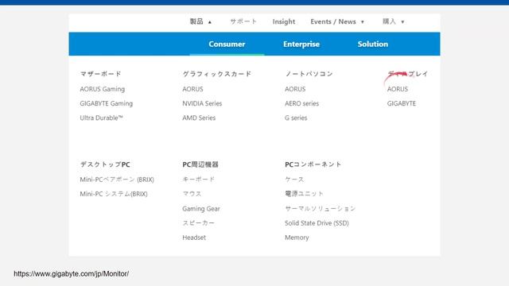The width and height of the screenshot is (509, 286).
Task: Open AORUS under ディスプレイ
Action: (x=398, y=89)
